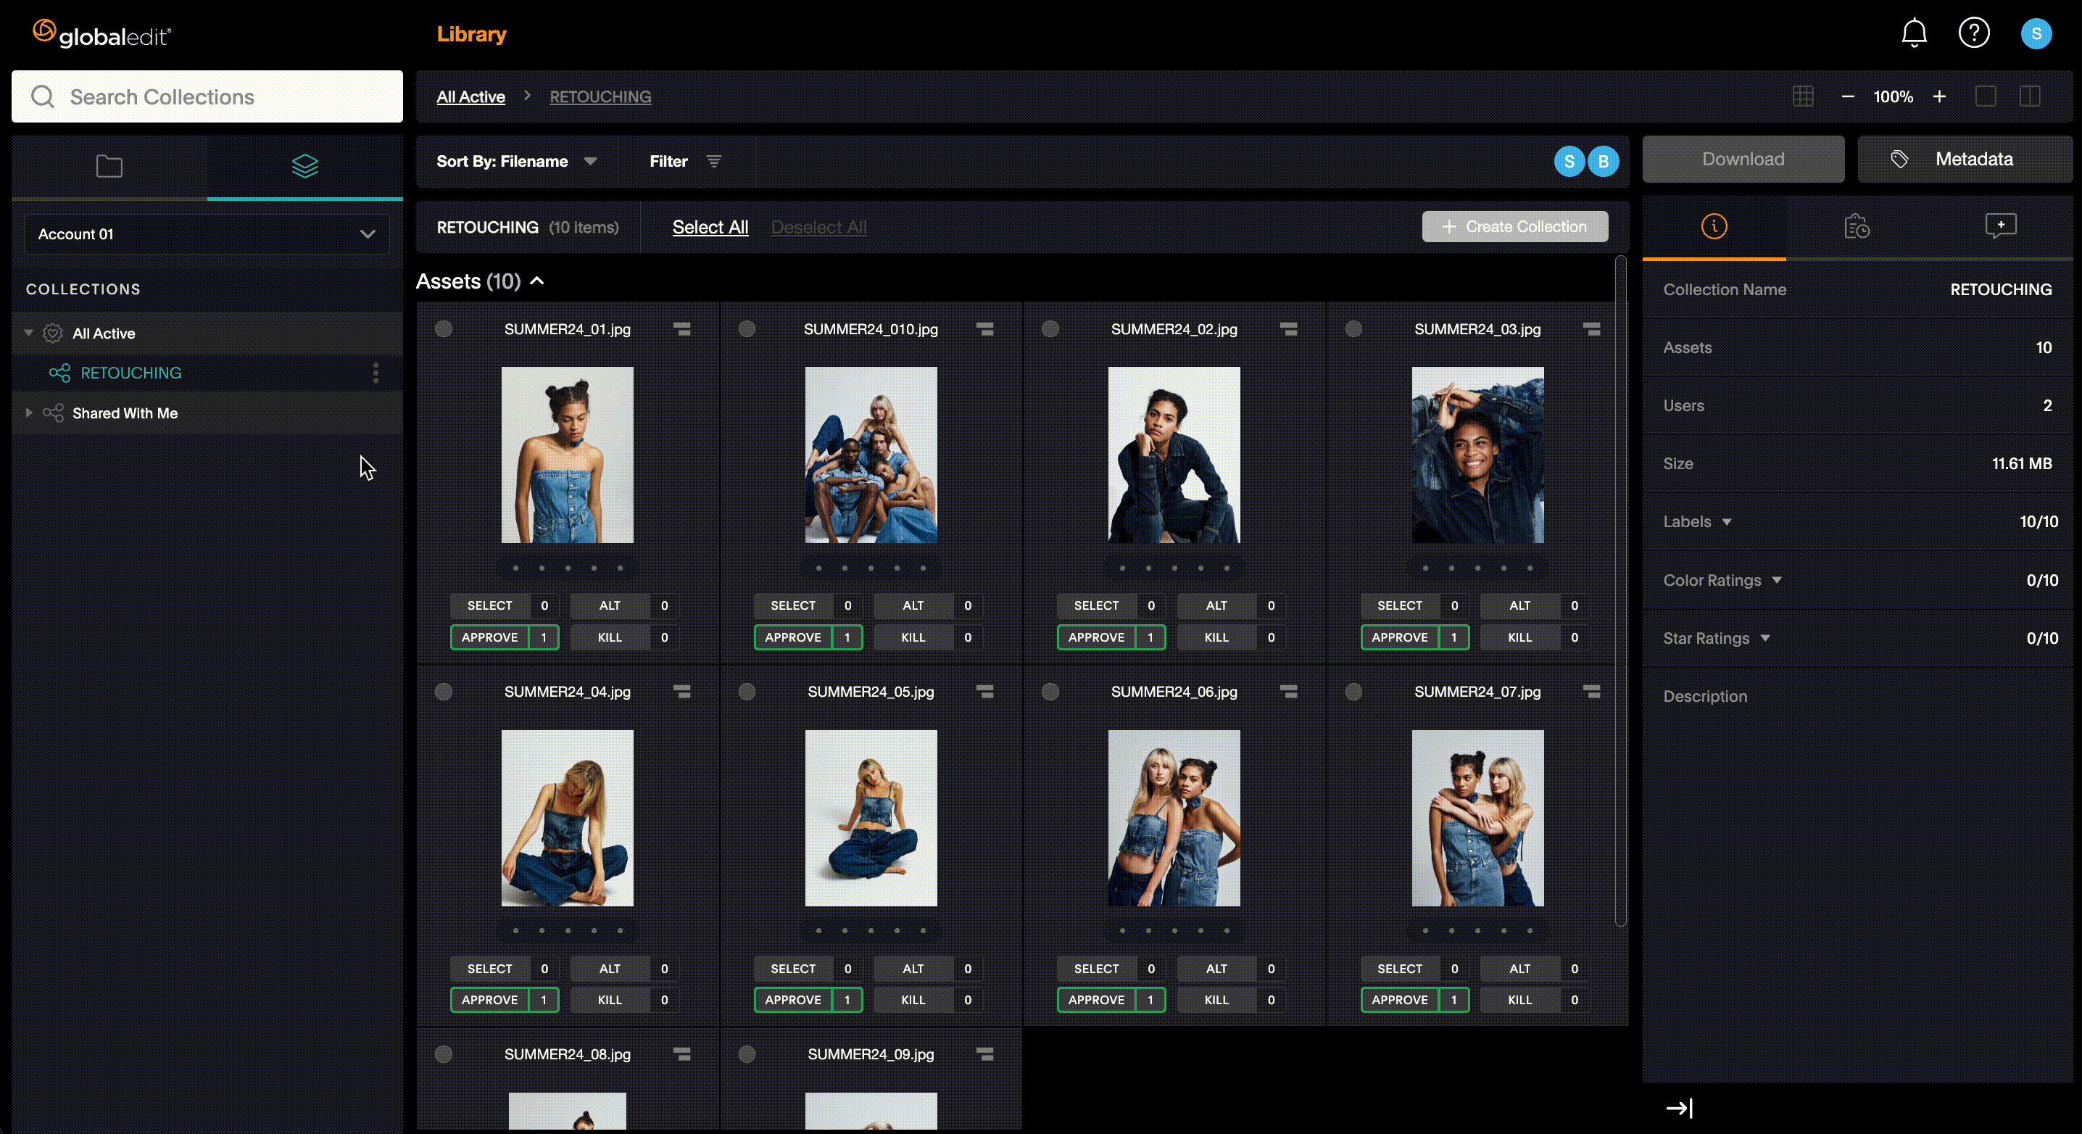Go to All Active breadcrumb link
Screen dimensions: 2082x1134
[470, 97]
